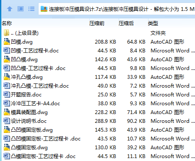Click the DWG icon for 凹凸模.dwg
This screenshot has height=161, width=195.
click(7, 59)
